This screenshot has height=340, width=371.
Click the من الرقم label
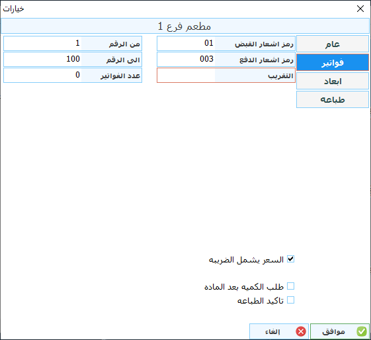coord(124,44)
